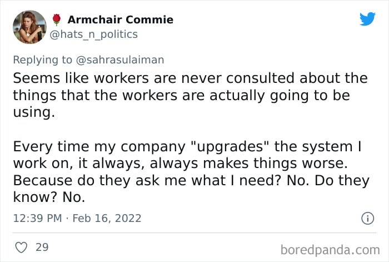This screenshot has height=262, width=389.
Task: Open the @hats_n_politics handle
Action: pyautogui.click(x=93, y=34)
